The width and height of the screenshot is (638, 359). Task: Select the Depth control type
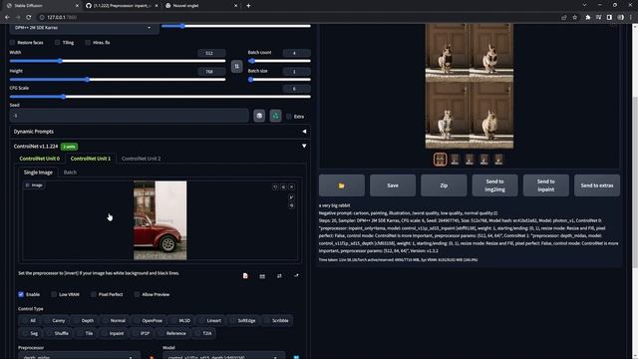84,321
